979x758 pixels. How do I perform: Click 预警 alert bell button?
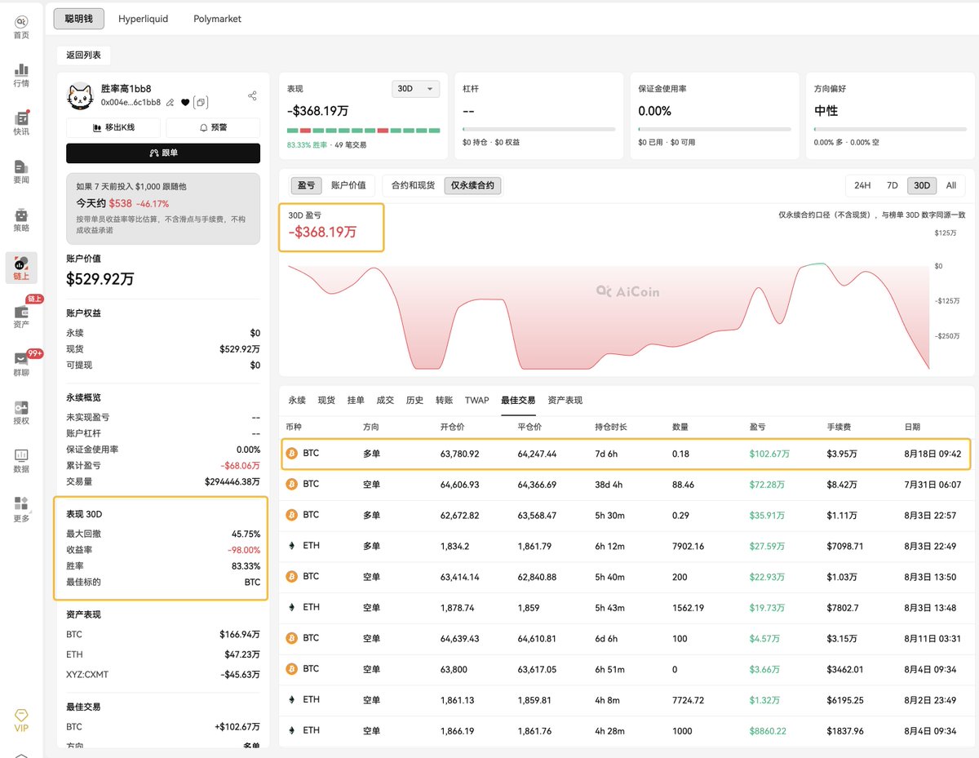click(x=213, y=127)
